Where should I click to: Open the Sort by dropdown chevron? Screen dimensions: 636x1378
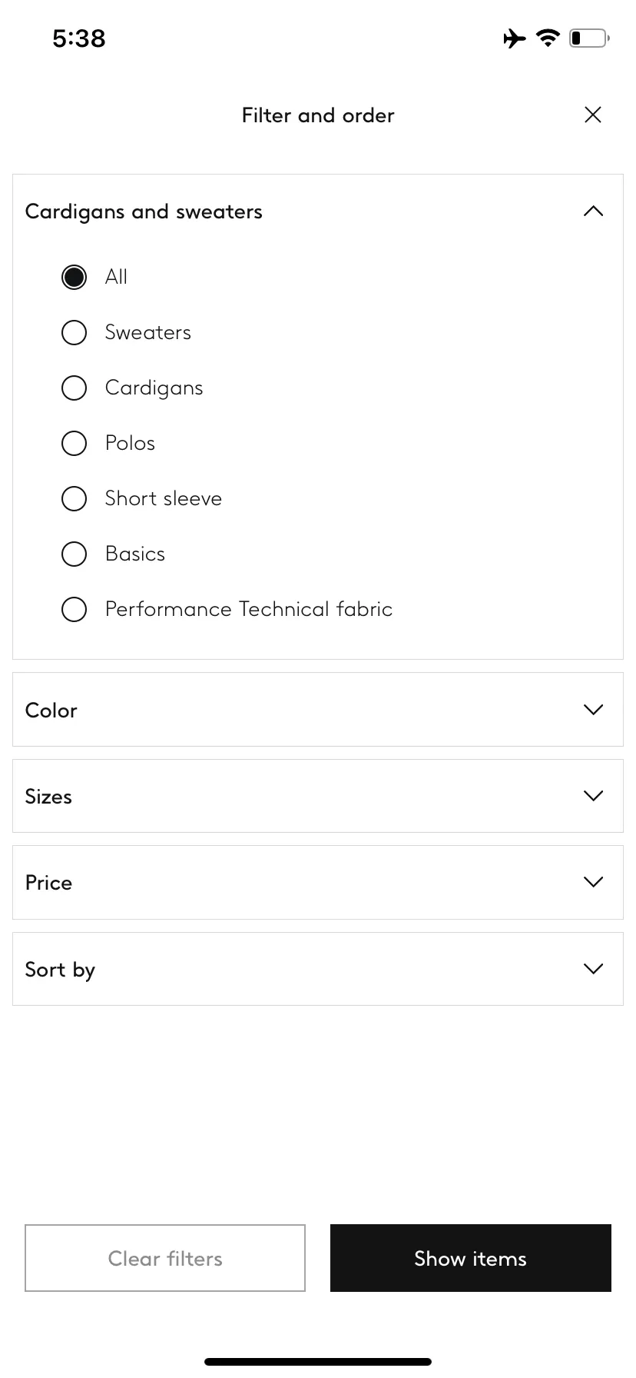(593, 968)
